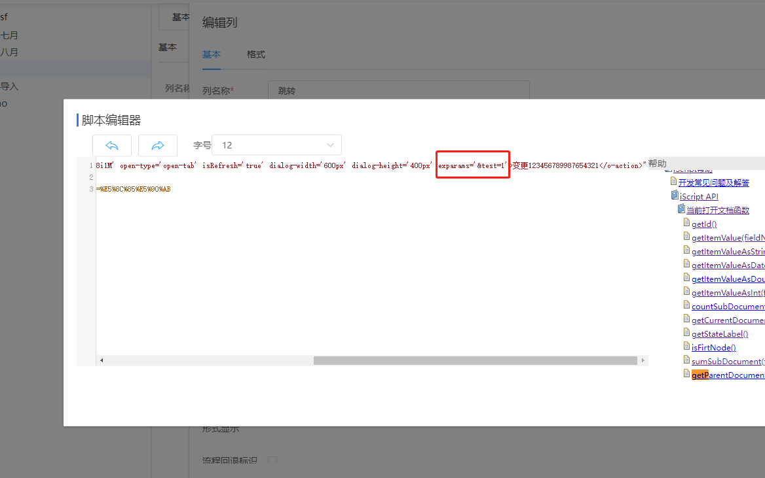Click the page icon beside countSubDocumen…
Viewport: 765px width, 478px height.
(686, 305)
